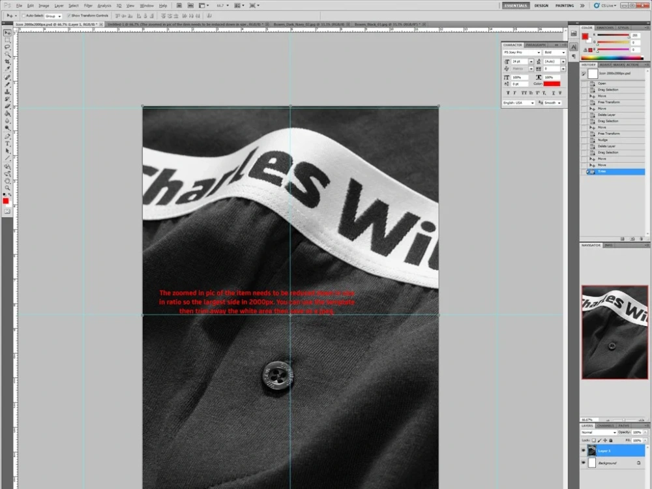Open the File menu
This screenshot has height=489, width=652.
click(x=19, y=6)
